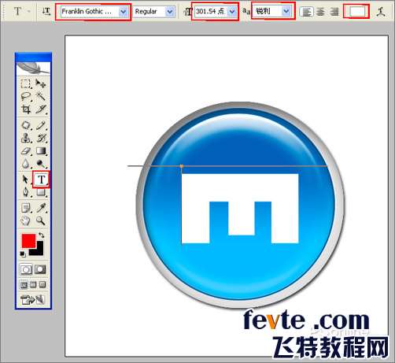395x363 pixels.
Task: Select the Move tool
Action: (x=41, y=83)
